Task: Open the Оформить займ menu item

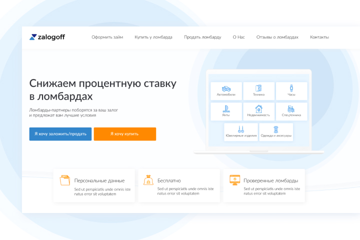Action: coord(107,37)
